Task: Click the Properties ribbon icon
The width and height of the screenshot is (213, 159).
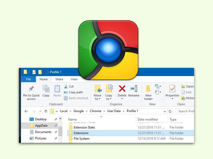Action: [x=172, y=89]
